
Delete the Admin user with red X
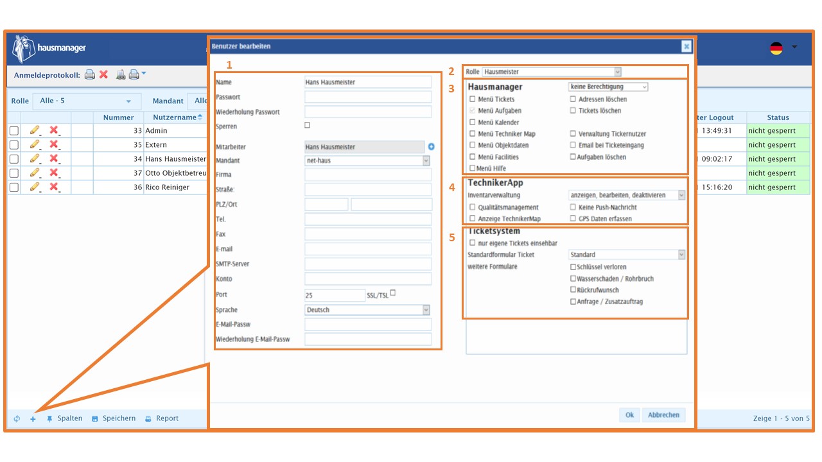tap(54, 130)
